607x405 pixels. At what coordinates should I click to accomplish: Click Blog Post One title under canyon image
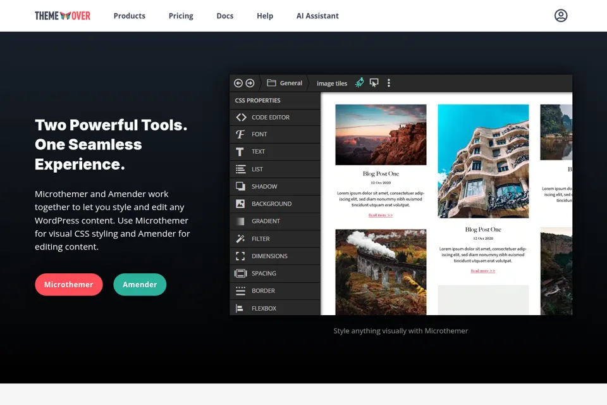coord(381,173)
